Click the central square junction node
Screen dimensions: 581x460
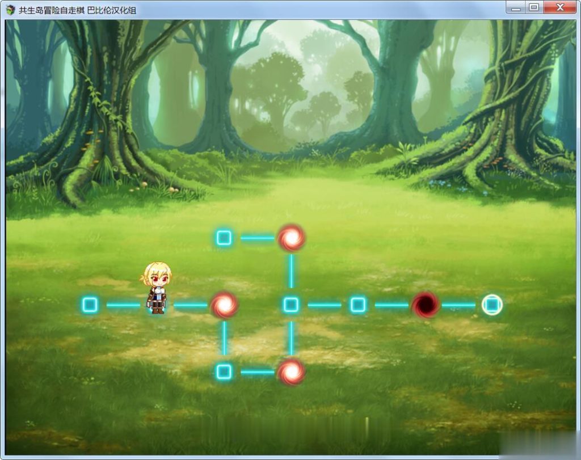(291, 305)
